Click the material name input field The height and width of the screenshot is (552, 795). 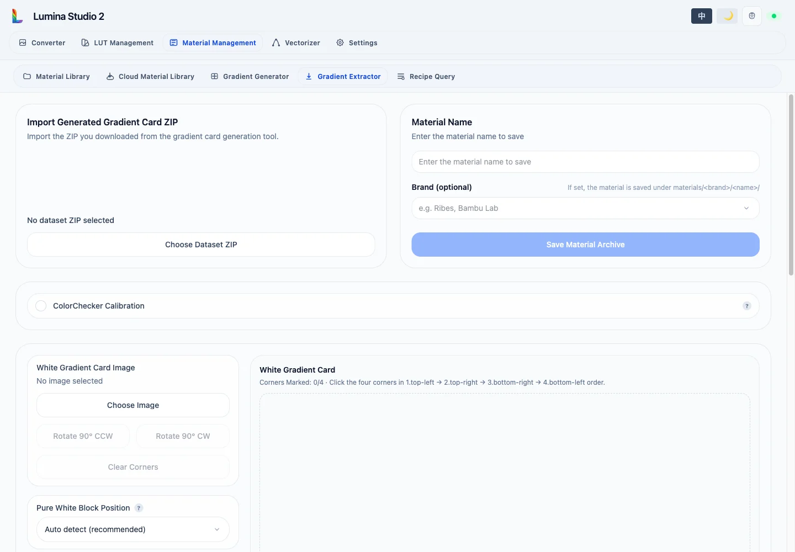point(585,162)
